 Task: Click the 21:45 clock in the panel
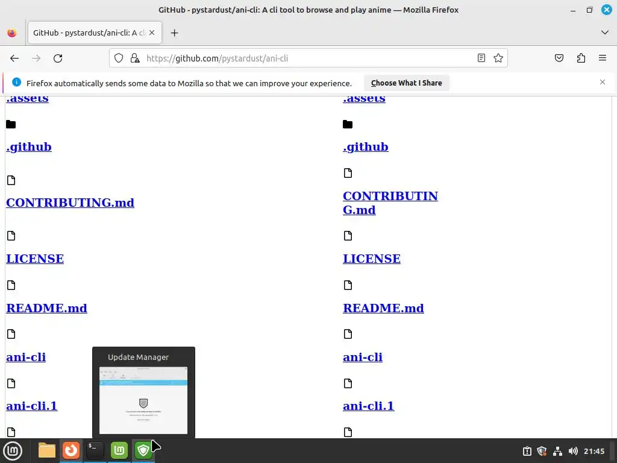[594, 451]
